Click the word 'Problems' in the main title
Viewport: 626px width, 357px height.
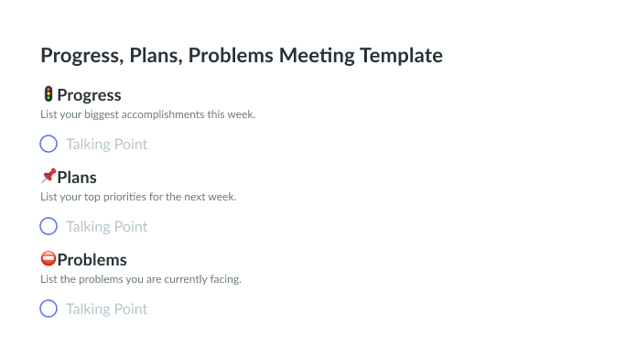click(231, 55)
